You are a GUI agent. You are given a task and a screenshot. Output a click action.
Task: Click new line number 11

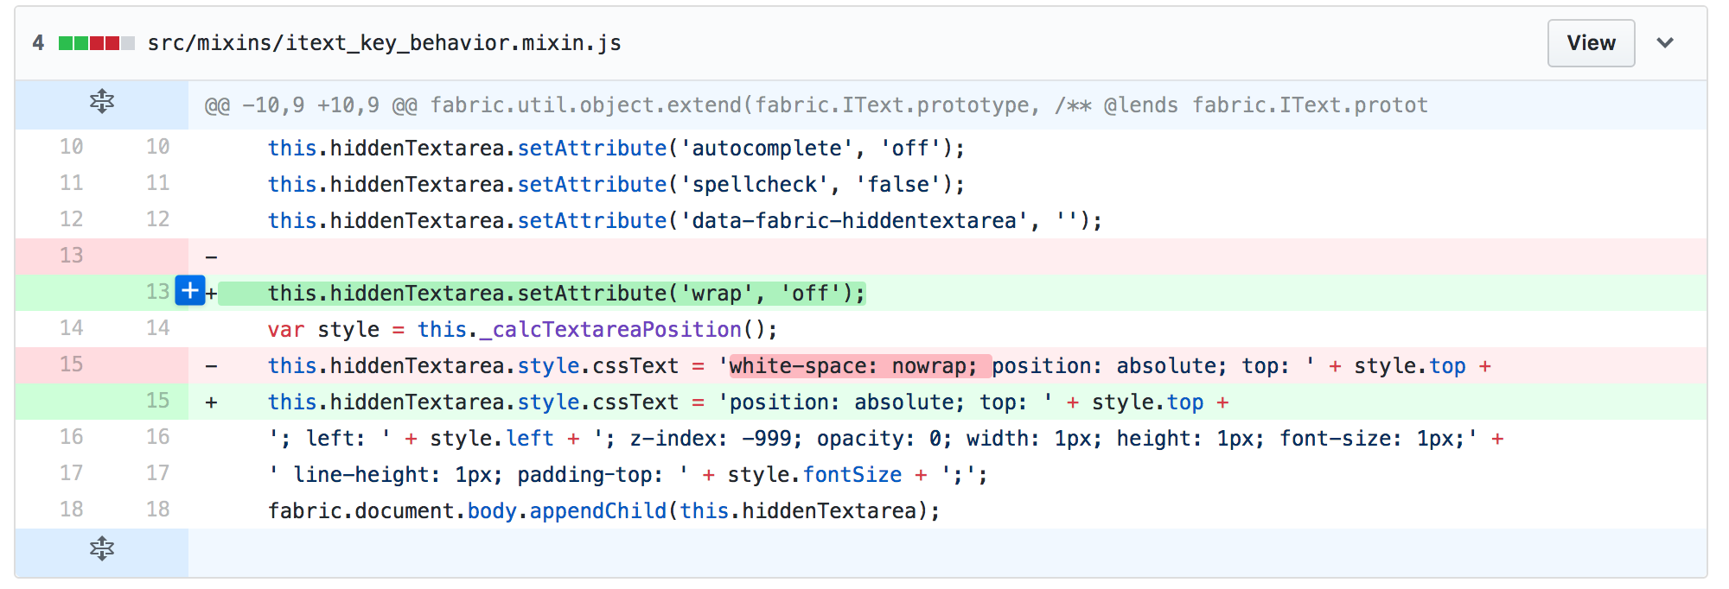point(157,183)
